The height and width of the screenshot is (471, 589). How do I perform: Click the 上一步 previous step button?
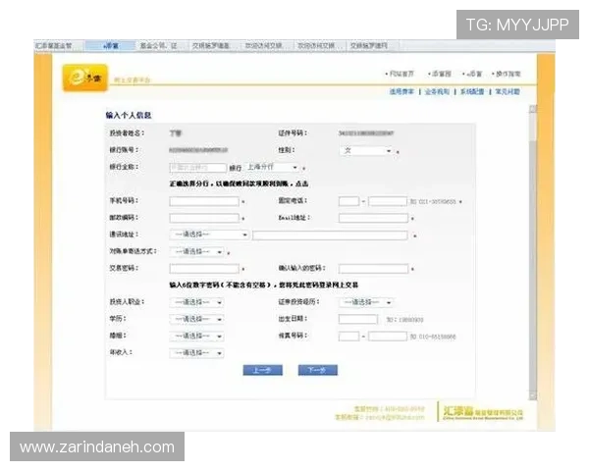tap(262, 370)
